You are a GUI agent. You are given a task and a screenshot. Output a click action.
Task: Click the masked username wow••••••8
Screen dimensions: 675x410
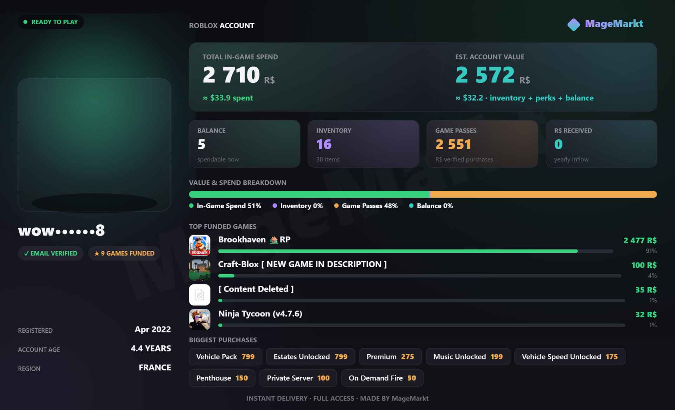62,231
